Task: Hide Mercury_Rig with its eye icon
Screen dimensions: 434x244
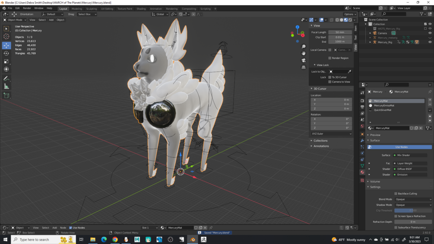Action: [430, 42]
